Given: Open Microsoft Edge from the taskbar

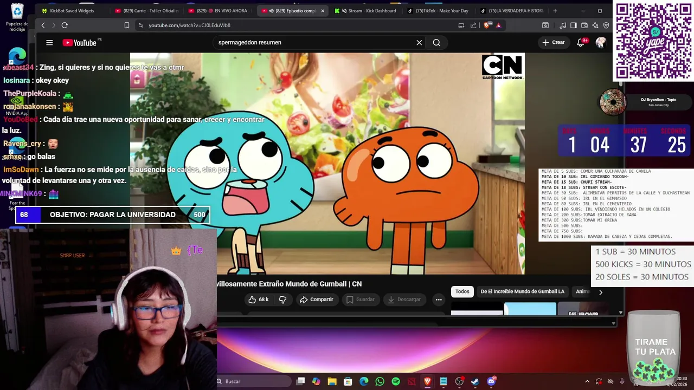Looking at the screenshot, I should 364,381.
